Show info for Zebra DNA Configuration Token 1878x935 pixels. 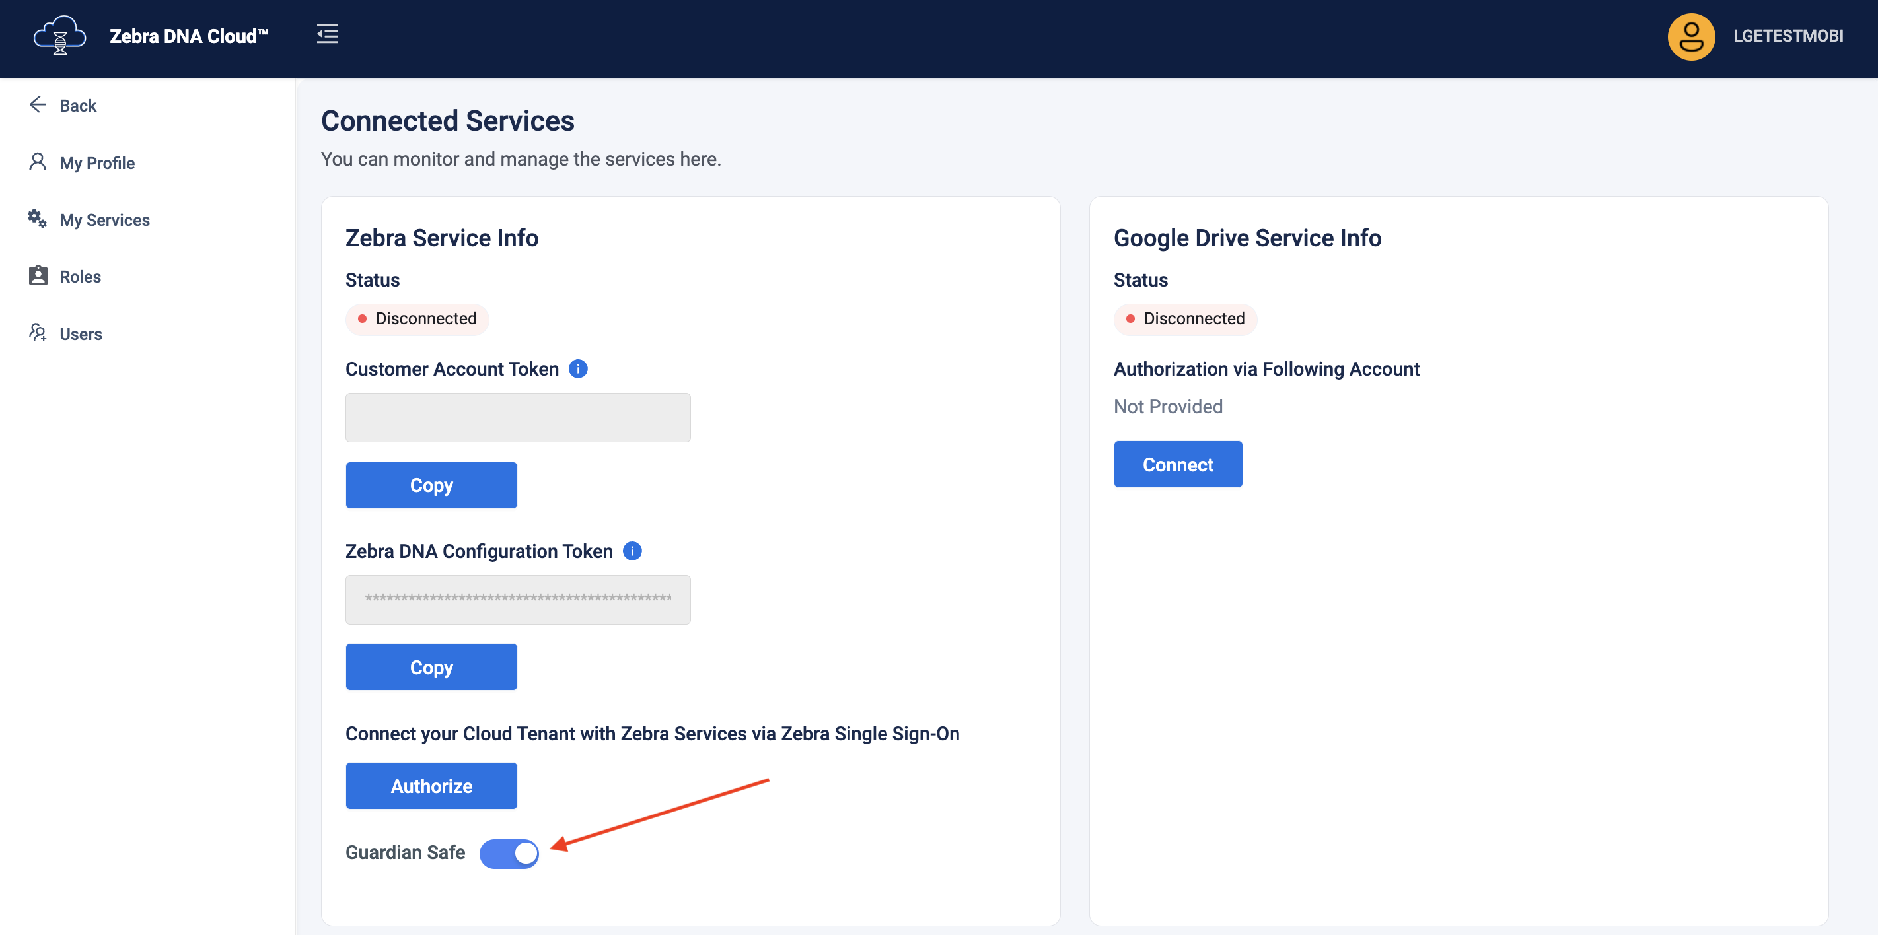pos(632,551)
